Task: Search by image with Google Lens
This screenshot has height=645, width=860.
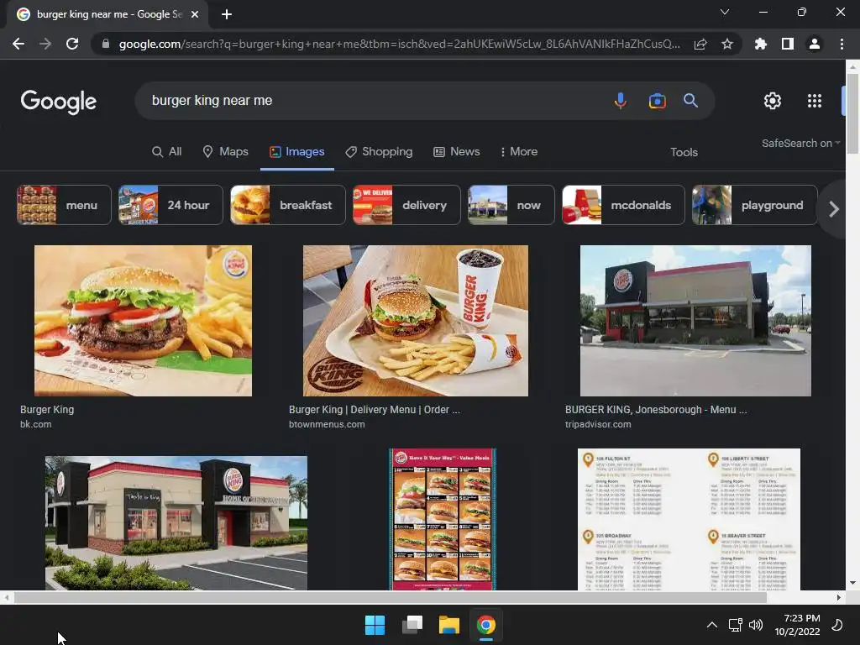Action: pyautogui.click(x=657, y=101)
